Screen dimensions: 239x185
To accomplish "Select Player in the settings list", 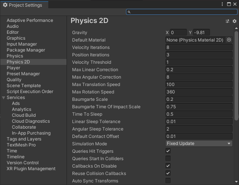I will [x=13, y=68].
